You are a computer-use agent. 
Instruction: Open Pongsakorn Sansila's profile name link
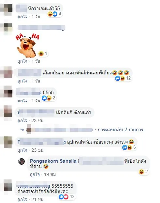53,161
